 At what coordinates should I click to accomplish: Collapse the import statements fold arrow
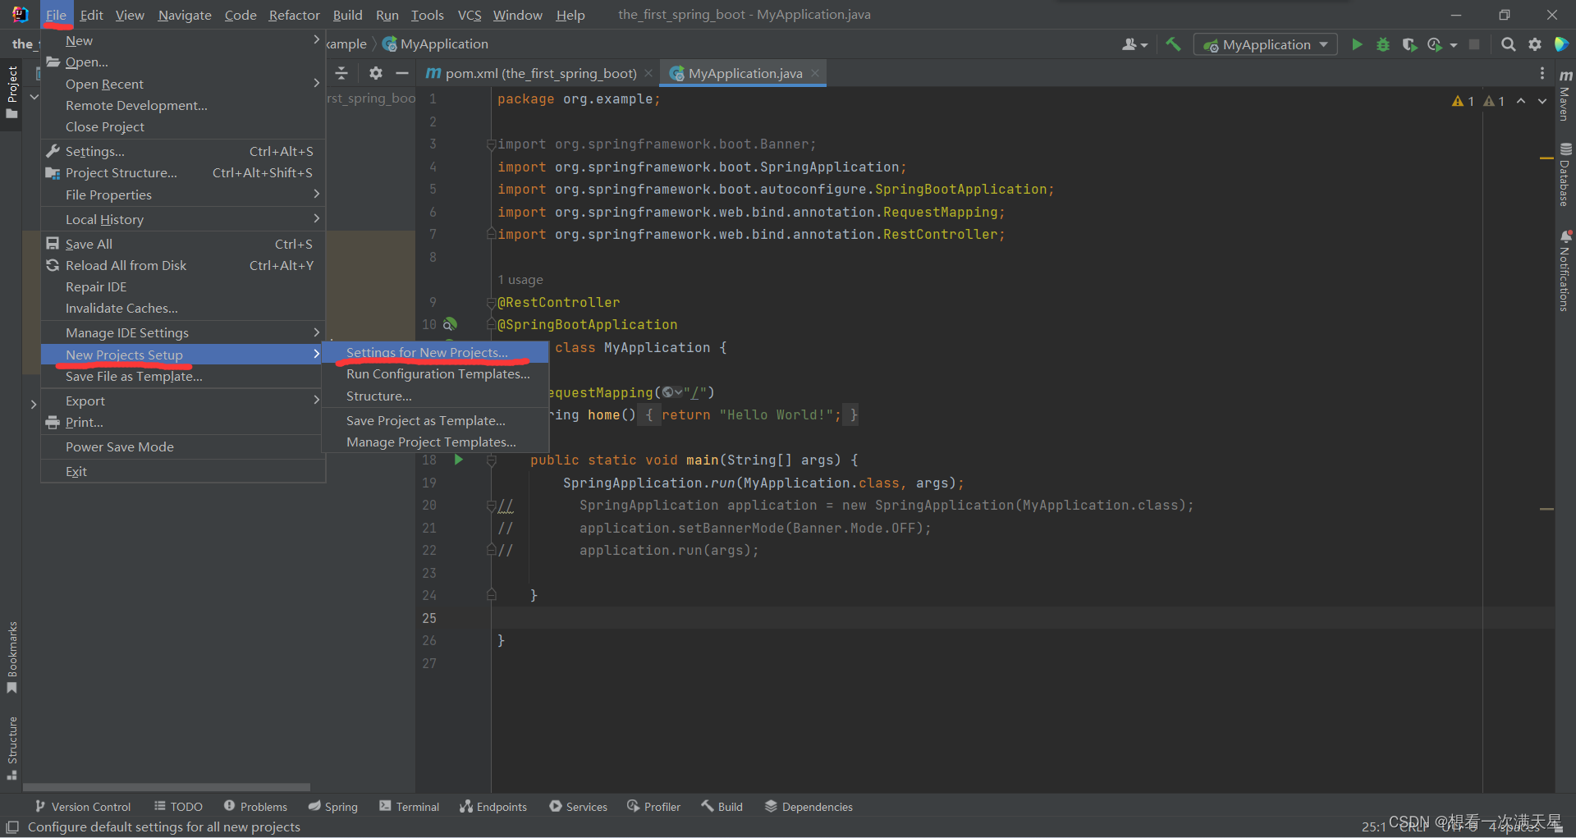(x=490, y=144)
